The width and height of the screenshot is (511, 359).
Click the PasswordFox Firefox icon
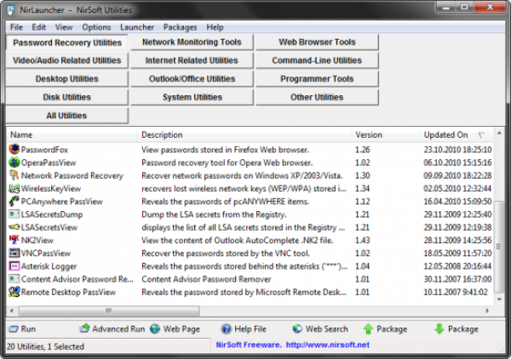tap(14, 150)
